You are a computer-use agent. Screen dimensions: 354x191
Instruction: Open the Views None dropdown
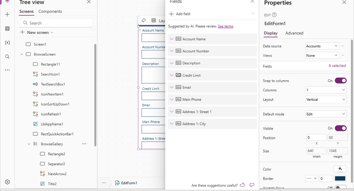[322, 55]
